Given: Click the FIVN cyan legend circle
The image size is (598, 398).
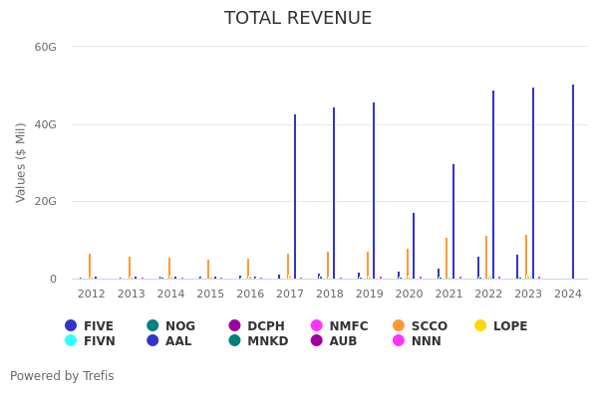Looking at the screenshot, I should (x=71, y=341).
